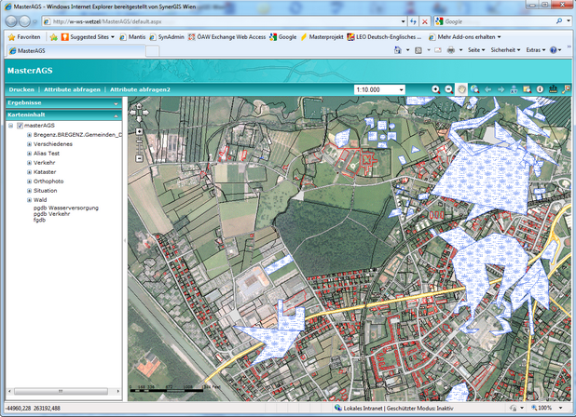This screenshot has width=576, height=417.
Task: Expand the Verschiedenes layer node
Action: click(x=29, y=144)
